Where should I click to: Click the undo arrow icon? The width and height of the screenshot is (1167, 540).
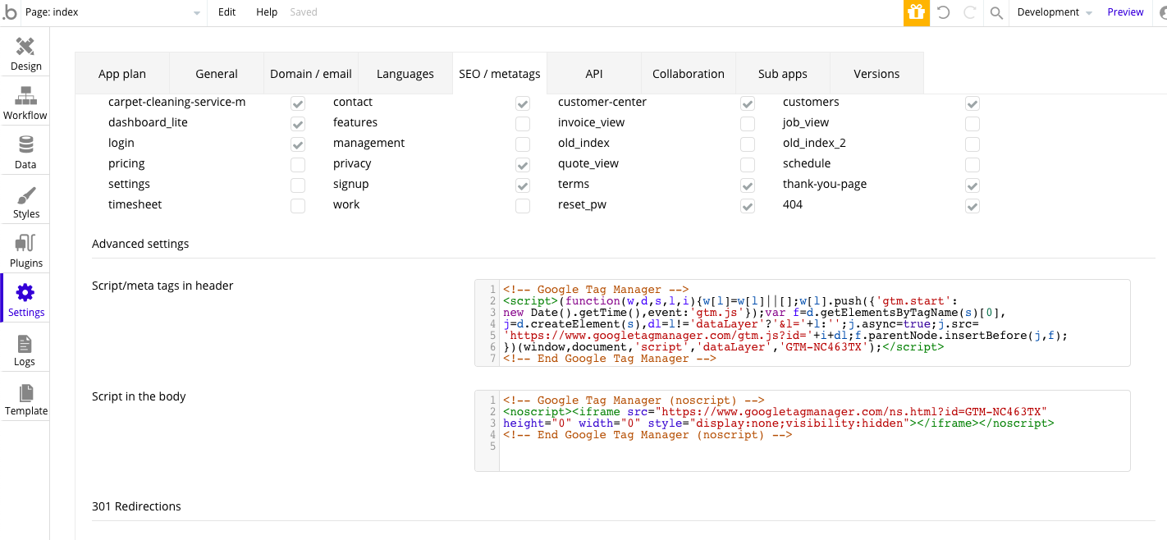pos(944,12)
